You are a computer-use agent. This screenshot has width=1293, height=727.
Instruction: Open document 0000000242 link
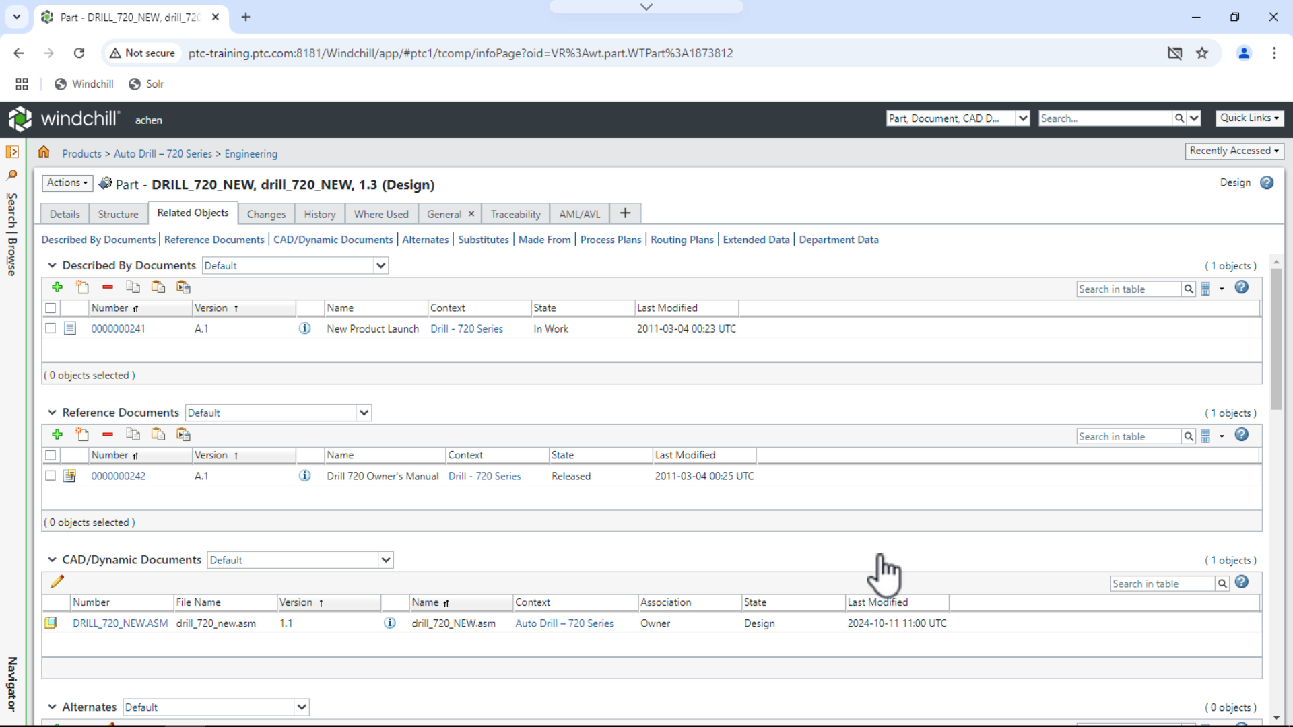point(119,475)
